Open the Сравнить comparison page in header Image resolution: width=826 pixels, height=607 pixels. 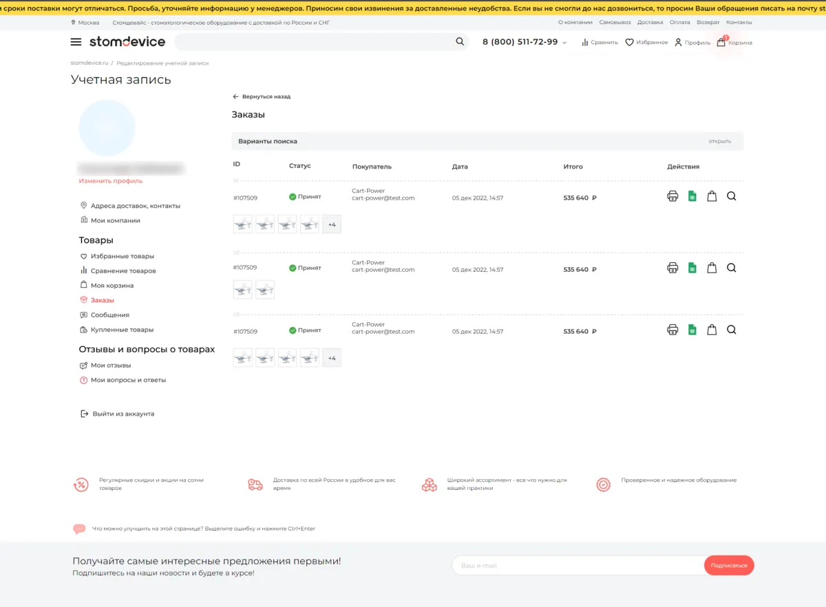(600, 43)
